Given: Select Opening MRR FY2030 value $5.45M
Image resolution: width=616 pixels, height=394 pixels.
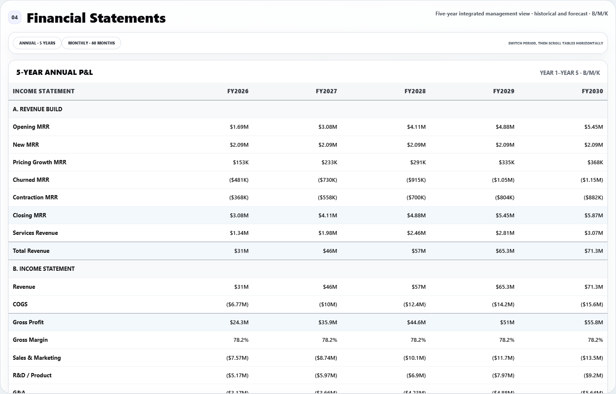Looking at the screenshot, I should click(x=594, y=127).
